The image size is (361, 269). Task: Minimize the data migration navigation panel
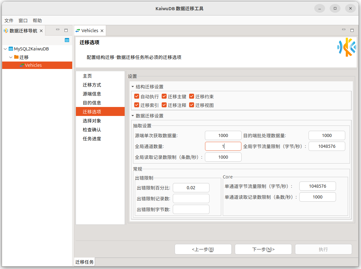58,30
